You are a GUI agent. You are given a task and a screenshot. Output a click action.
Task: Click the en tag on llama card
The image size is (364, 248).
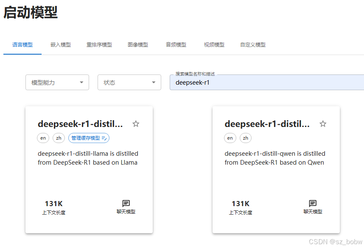click(43, 138)
